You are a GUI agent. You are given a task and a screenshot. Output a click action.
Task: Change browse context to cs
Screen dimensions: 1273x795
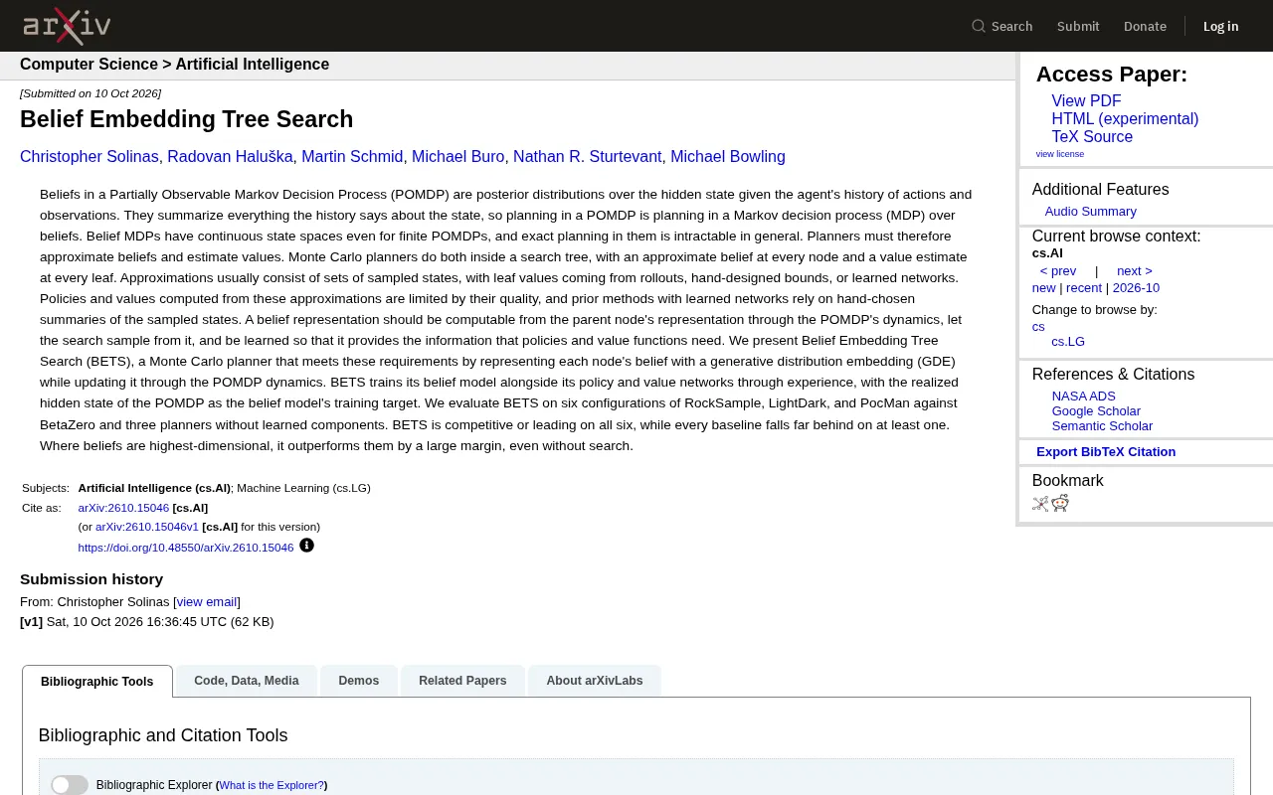tap(1038, 327)
